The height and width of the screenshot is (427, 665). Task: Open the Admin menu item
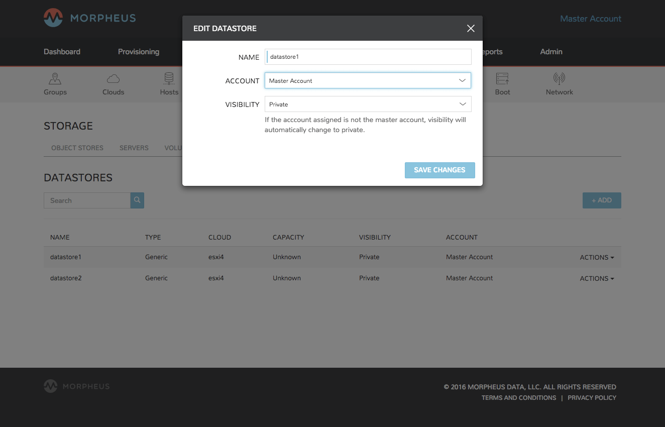click(x=551, y=52)
